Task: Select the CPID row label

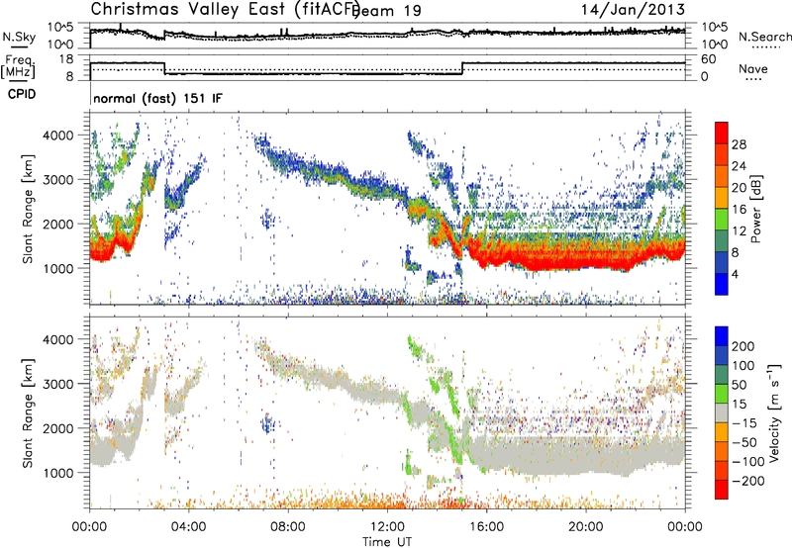Action: coord(22,94)
